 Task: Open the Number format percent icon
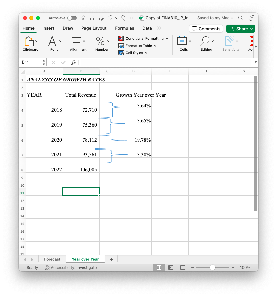(100, 41)
